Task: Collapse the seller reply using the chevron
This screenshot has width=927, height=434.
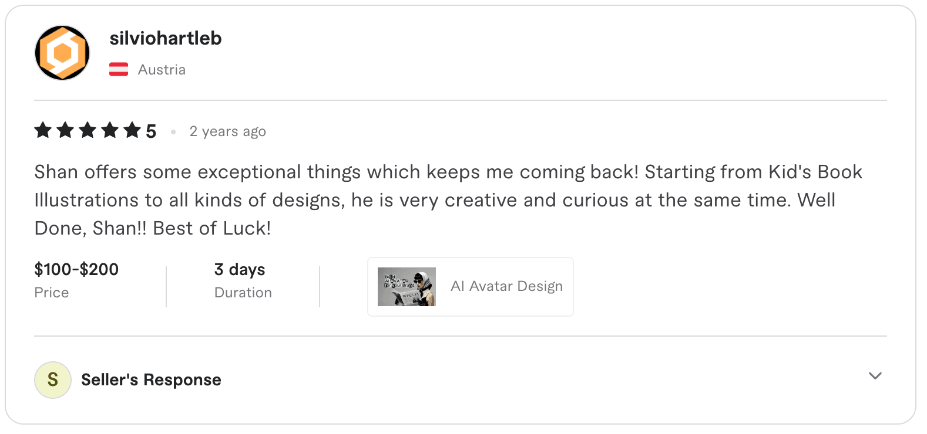Action: click(x=875, y=376)
